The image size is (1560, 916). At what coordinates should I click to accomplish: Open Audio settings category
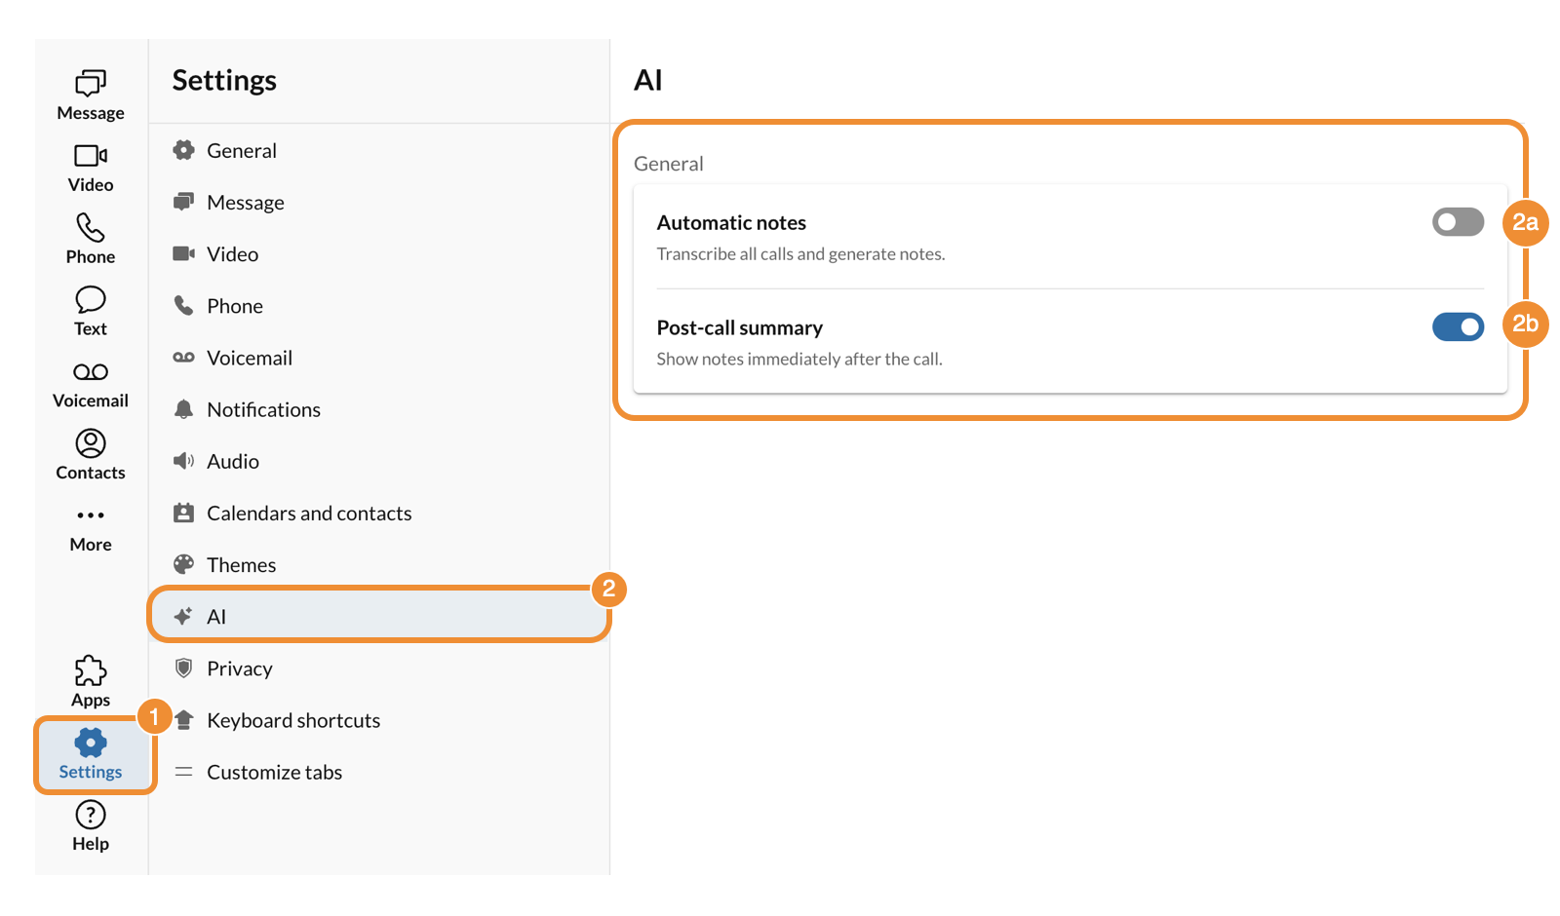point(232,462)
